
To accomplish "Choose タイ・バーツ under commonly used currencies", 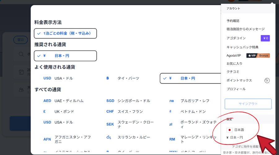I will (x=122, y=78).
